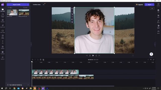
Task: Open the Templates sidebar tab
Action: 3,20
